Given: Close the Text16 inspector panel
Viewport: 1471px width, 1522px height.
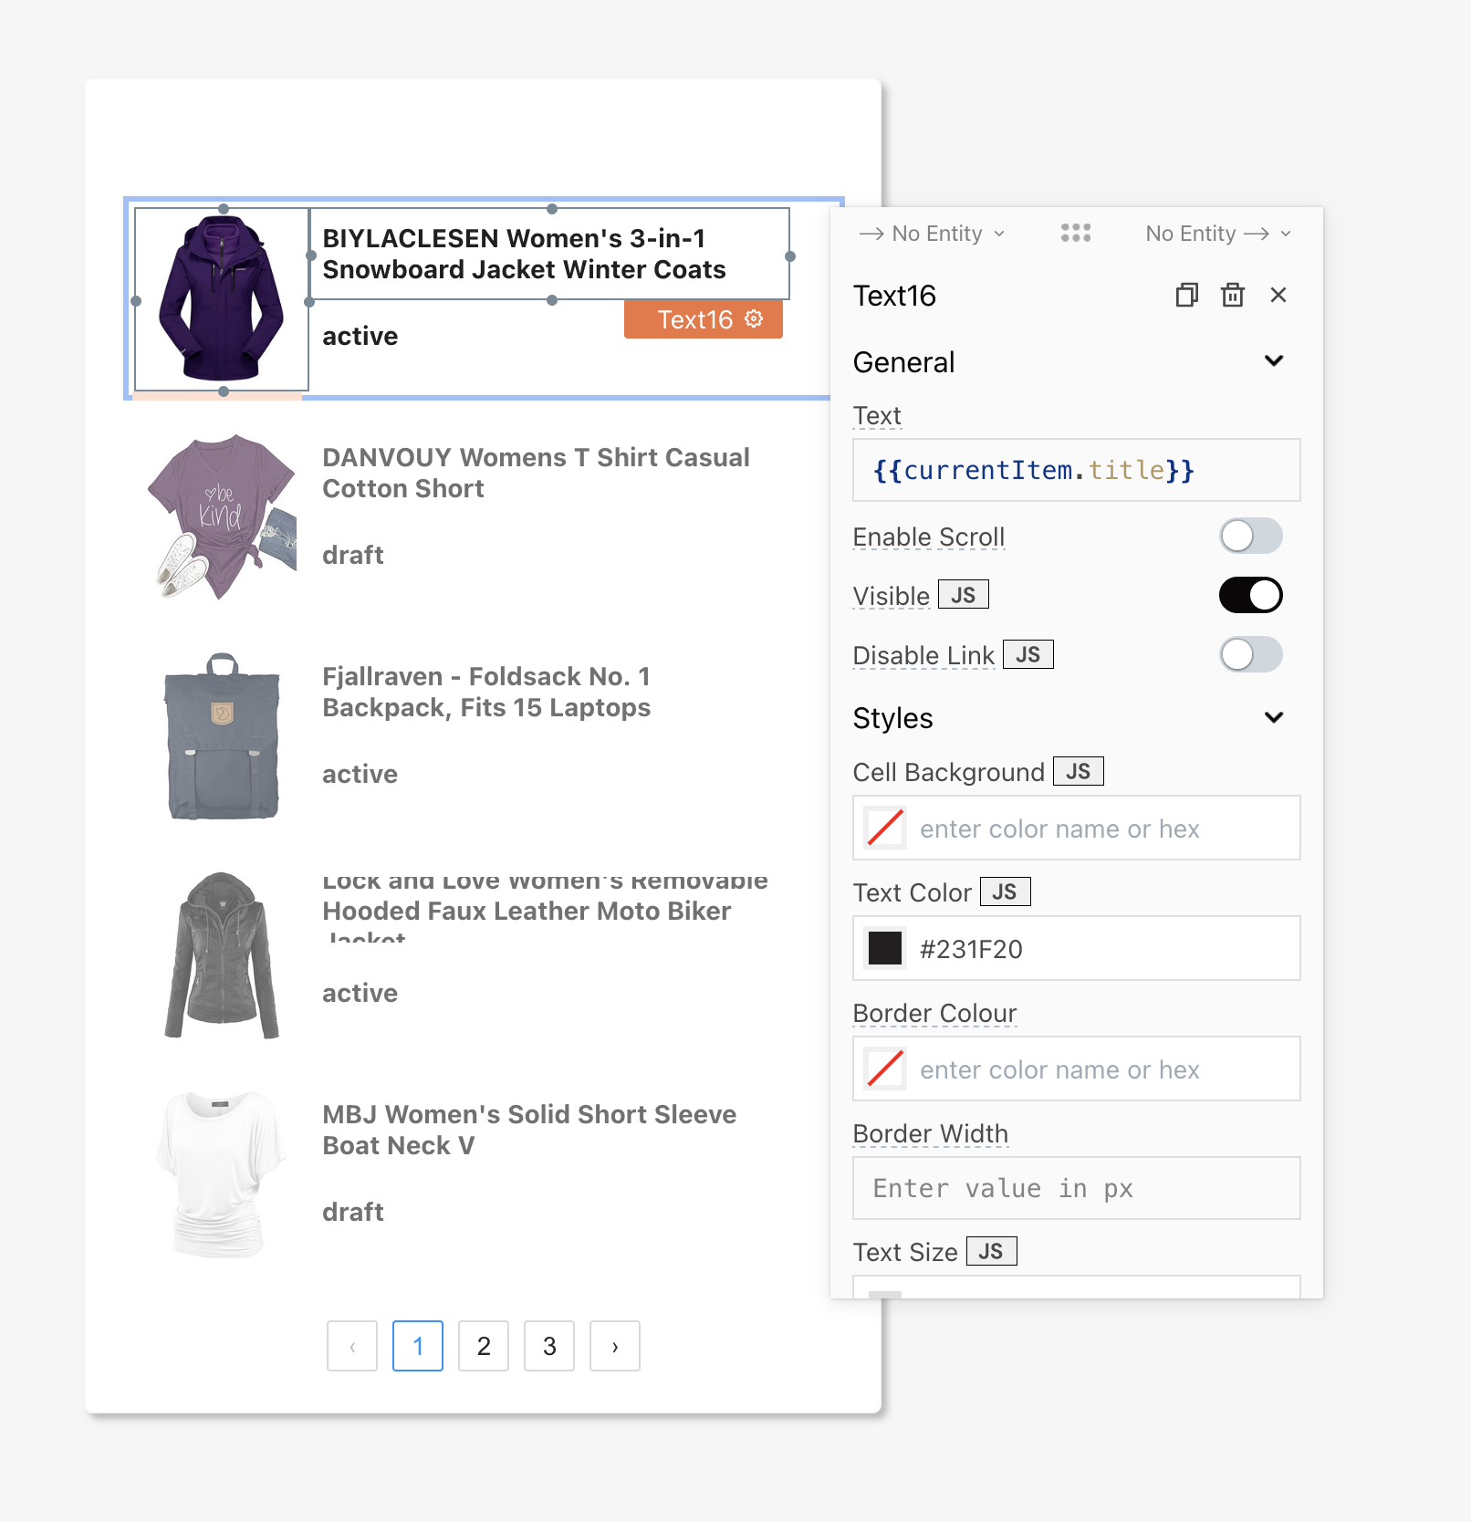Looking at the screenshot, I should (1278, 295).
